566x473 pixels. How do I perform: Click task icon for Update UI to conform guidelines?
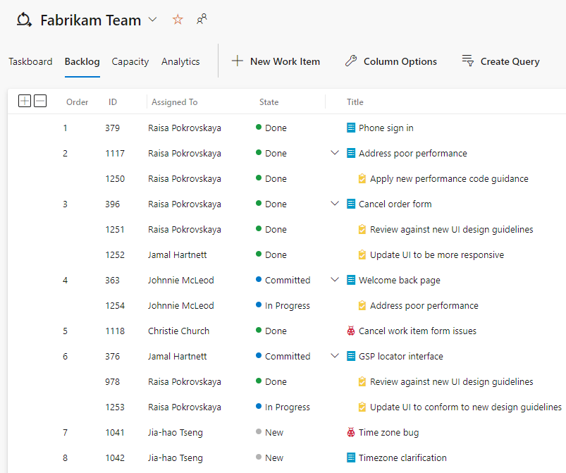pyautogui.click(x=362, y=407)
